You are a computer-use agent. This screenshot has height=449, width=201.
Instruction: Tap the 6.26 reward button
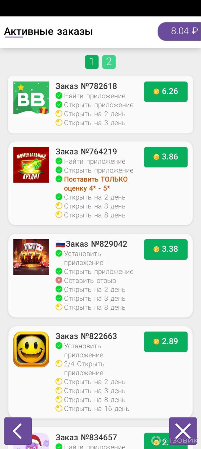click(x=166, y=91)
